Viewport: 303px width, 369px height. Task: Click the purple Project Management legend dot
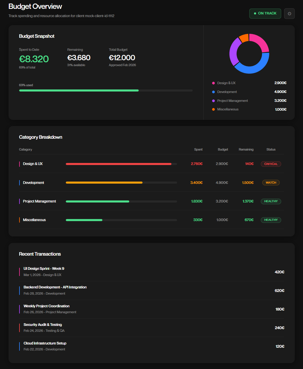click(x=213, y=101)
